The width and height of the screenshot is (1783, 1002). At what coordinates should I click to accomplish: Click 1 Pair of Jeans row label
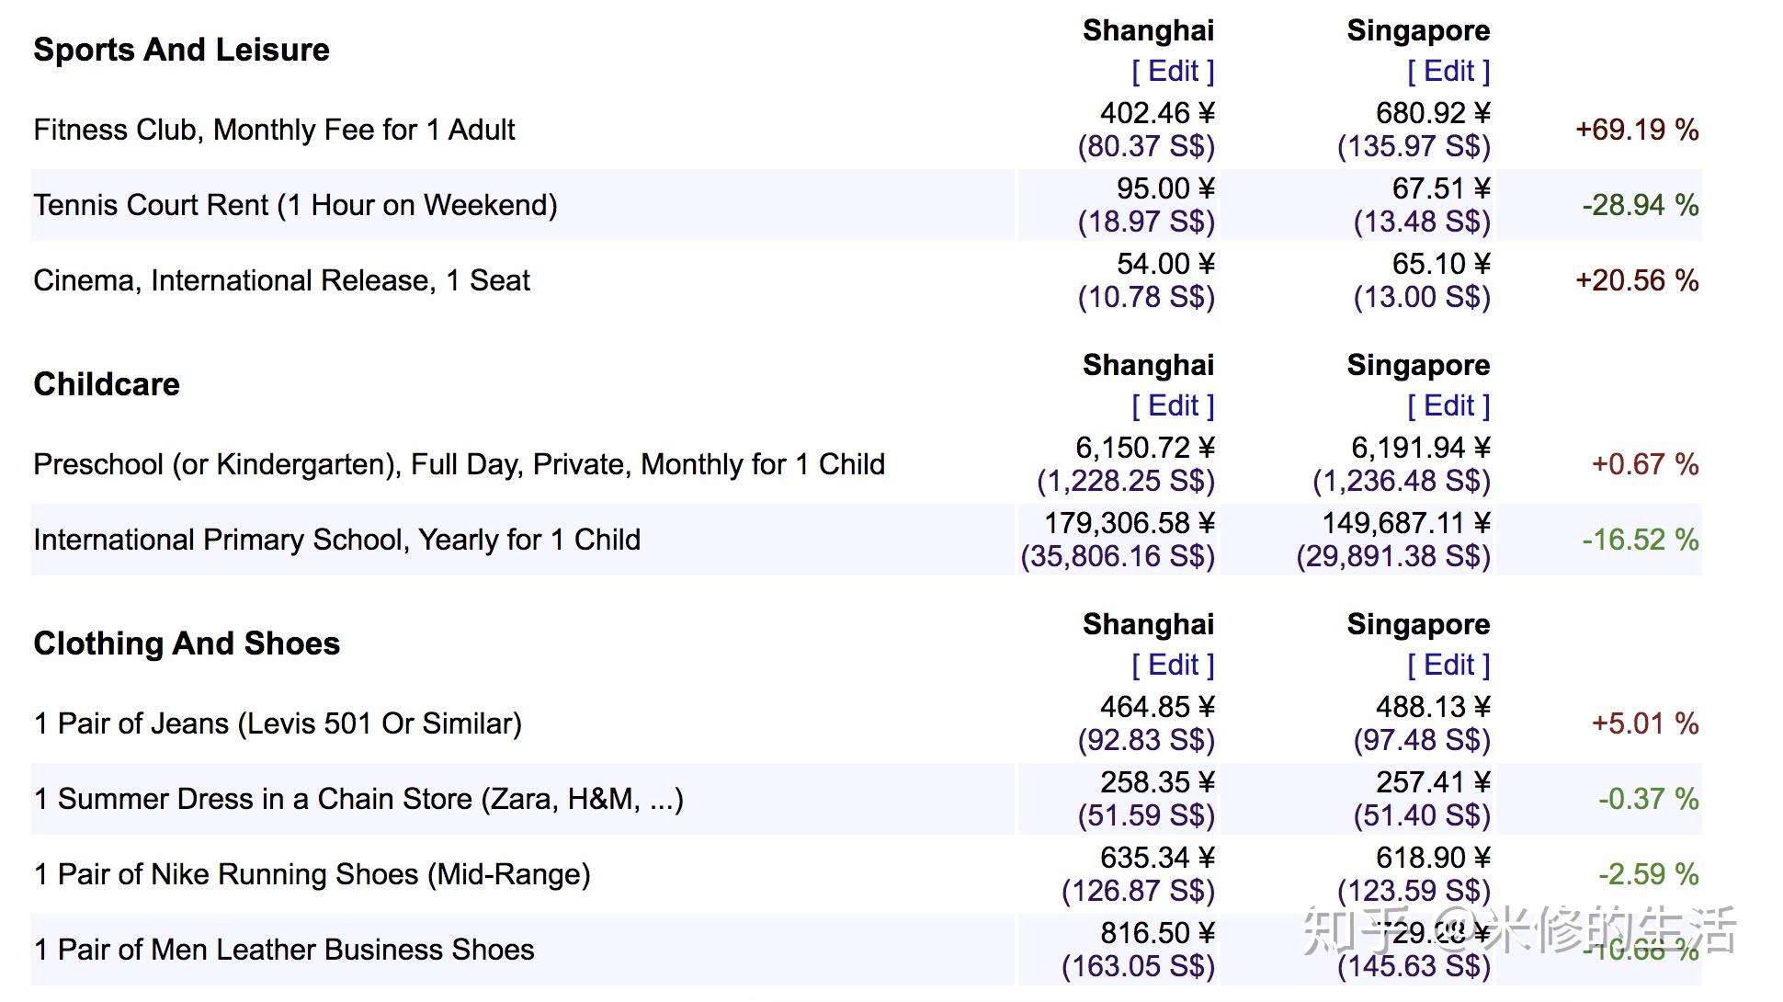tap(278, 723)
